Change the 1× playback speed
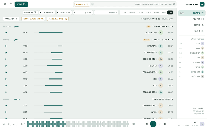 [x=13, y=124]
